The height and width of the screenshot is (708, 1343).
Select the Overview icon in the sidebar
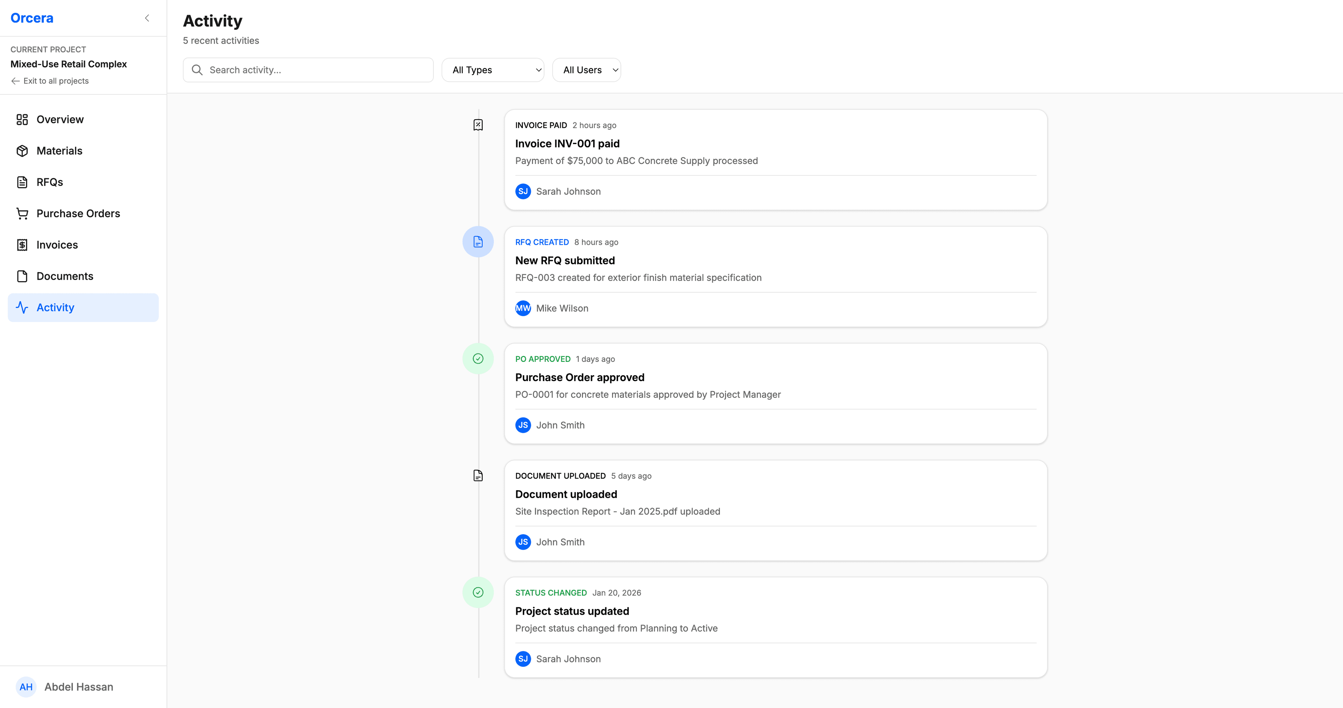click(22, 119)
